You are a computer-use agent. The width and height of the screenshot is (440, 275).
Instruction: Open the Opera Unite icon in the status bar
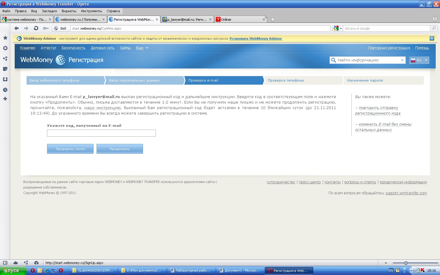pyautogui.click(x=26, y=263)
